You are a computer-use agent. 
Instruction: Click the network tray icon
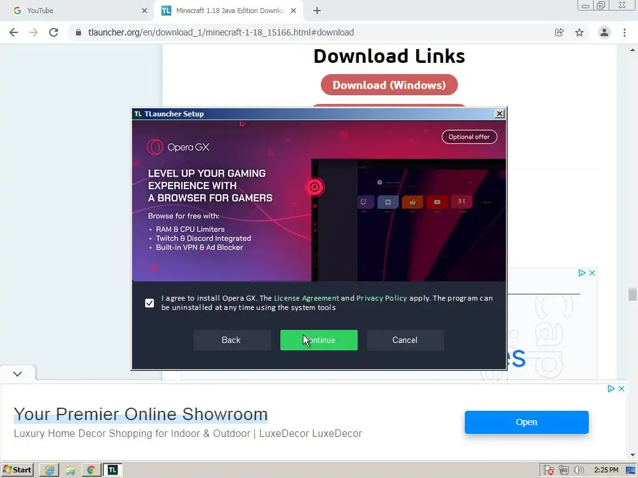563,470
